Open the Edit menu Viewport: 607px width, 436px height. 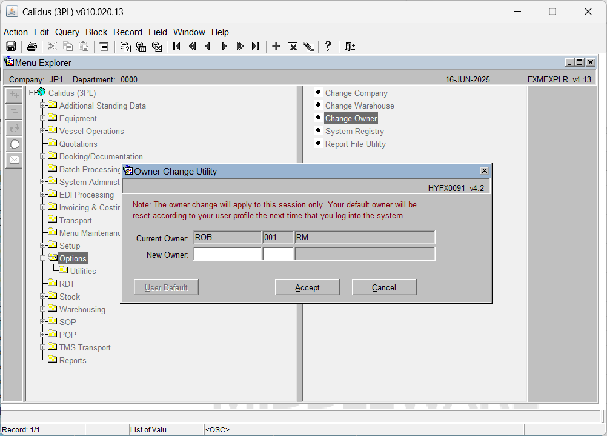pyautogui.click(x=41, y=32)
